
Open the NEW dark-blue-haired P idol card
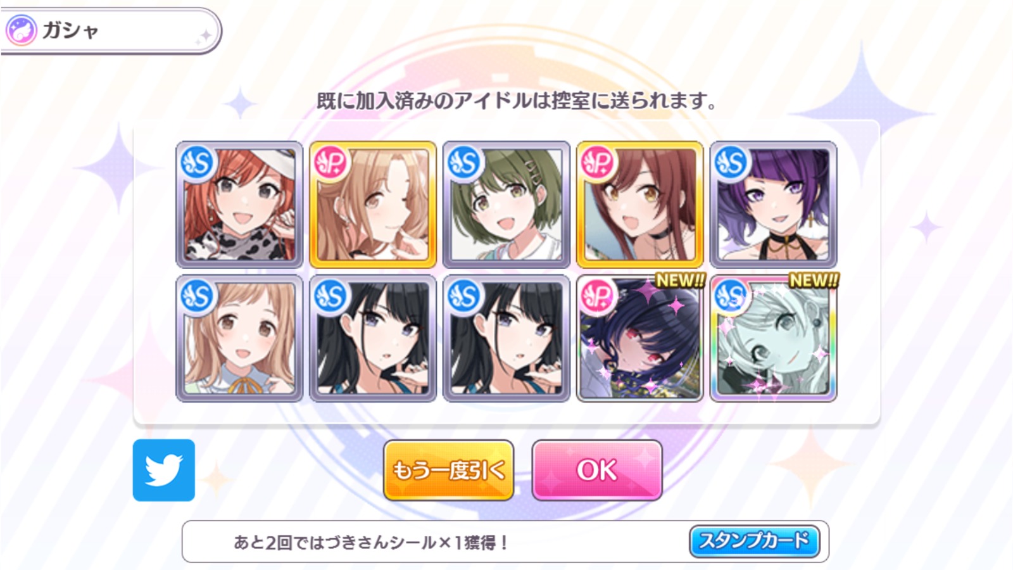point(640,338)
